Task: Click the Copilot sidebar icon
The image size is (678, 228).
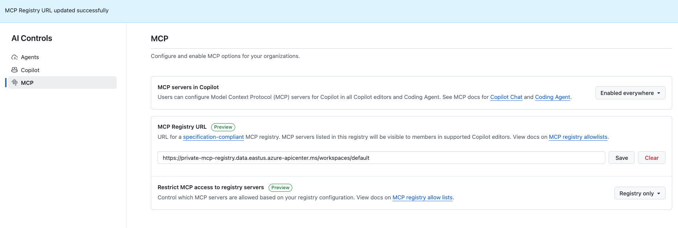Action: pos(14,70)
